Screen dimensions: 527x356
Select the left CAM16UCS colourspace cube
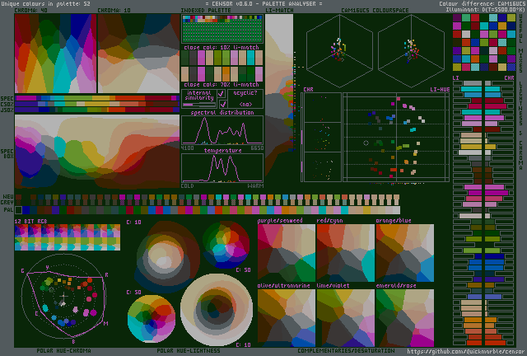[336, 48]
